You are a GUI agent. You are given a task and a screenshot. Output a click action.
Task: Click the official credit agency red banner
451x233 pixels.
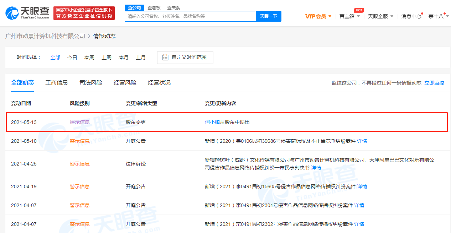[84, 13]
